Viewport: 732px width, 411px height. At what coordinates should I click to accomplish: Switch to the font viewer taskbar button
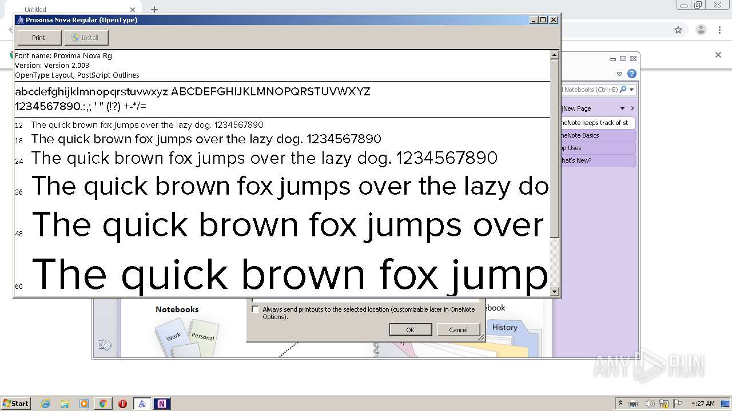142,404
